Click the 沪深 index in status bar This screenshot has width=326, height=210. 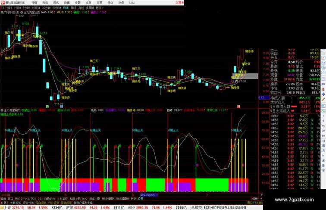tap(69, 207)
